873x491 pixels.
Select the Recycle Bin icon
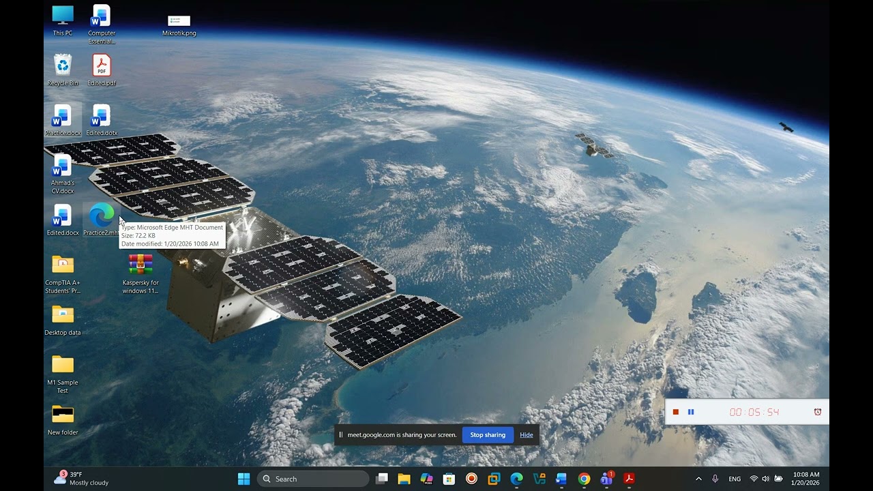coord(63,70)
